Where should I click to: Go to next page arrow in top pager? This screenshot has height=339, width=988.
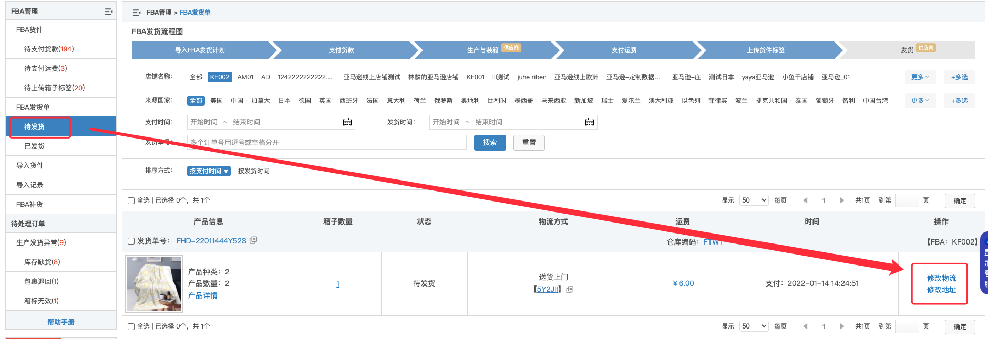(842, 200)
